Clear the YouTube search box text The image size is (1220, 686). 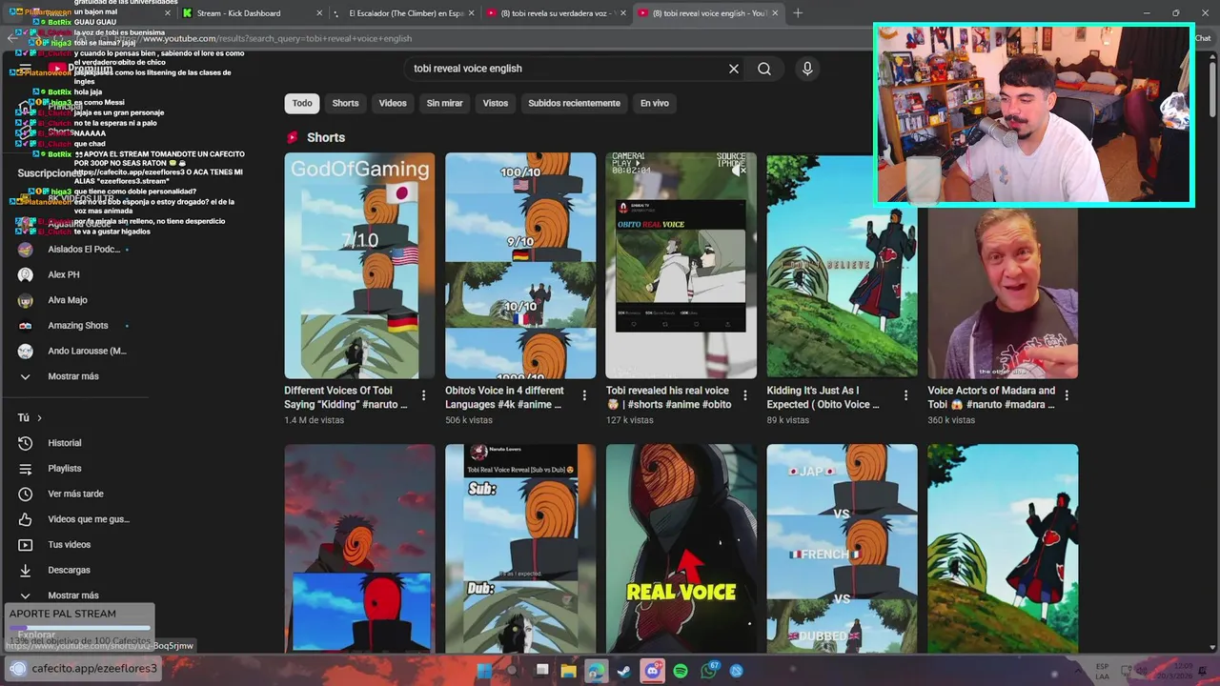pos(734,69)
